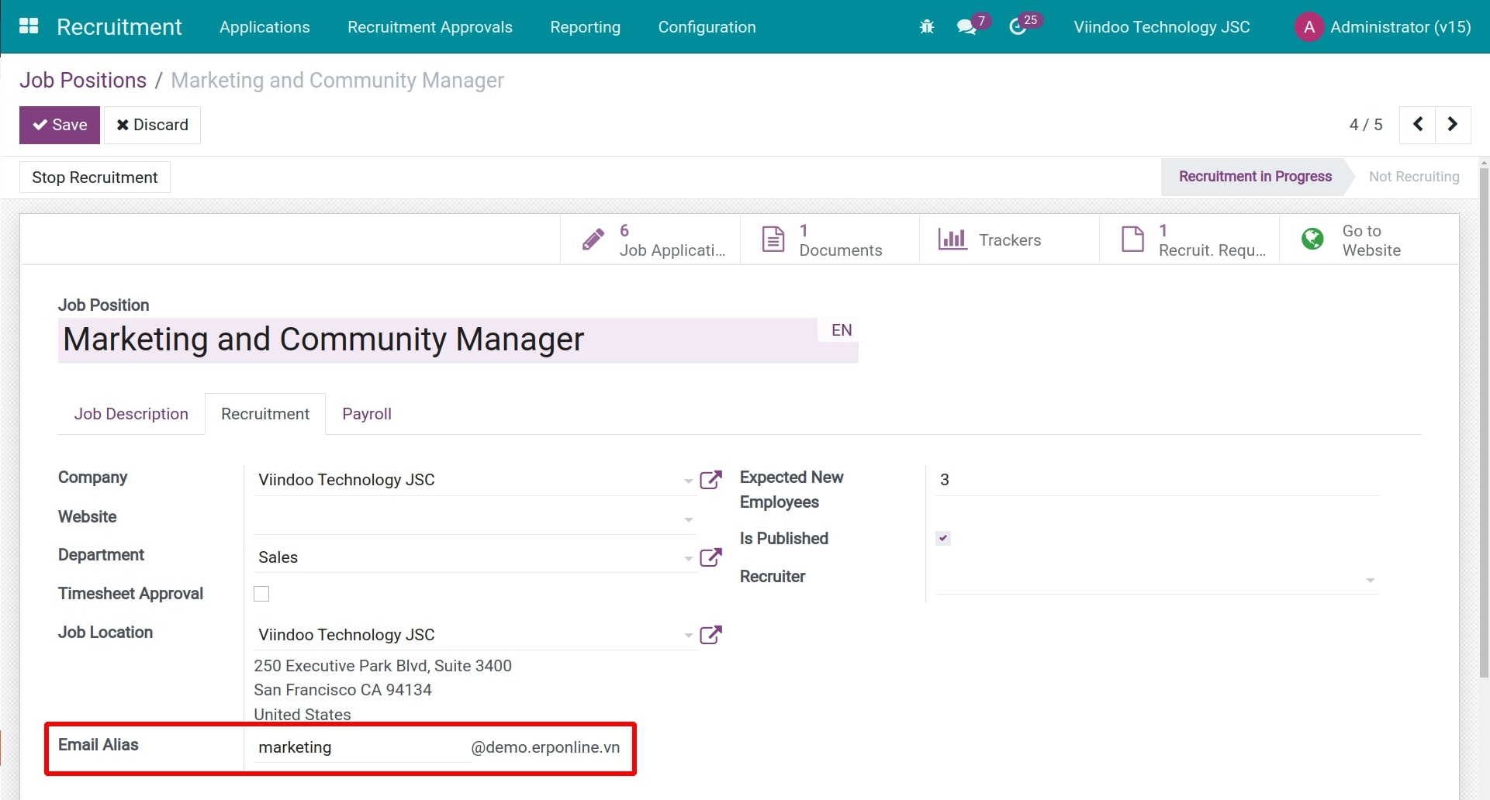The width and height of the screenshot is (1490, 800).
Task: Open the activities clock icon
Action: click(1018, 27)
